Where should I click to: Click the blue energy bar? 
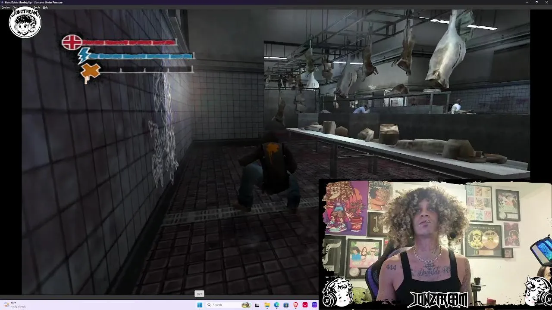(x=141, y=56)
